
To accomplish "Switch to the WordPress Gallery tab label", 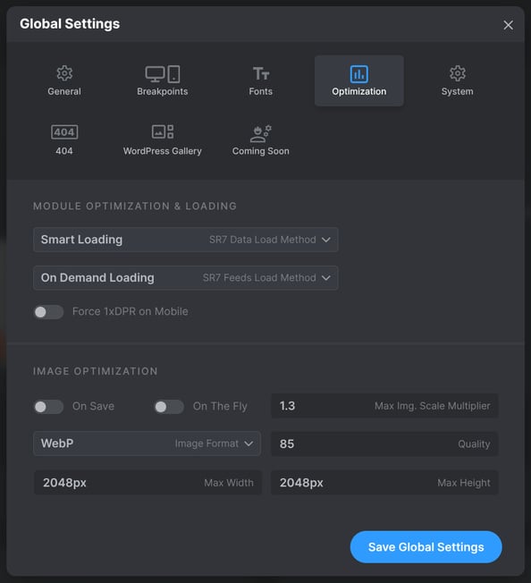I will [163, 151].
